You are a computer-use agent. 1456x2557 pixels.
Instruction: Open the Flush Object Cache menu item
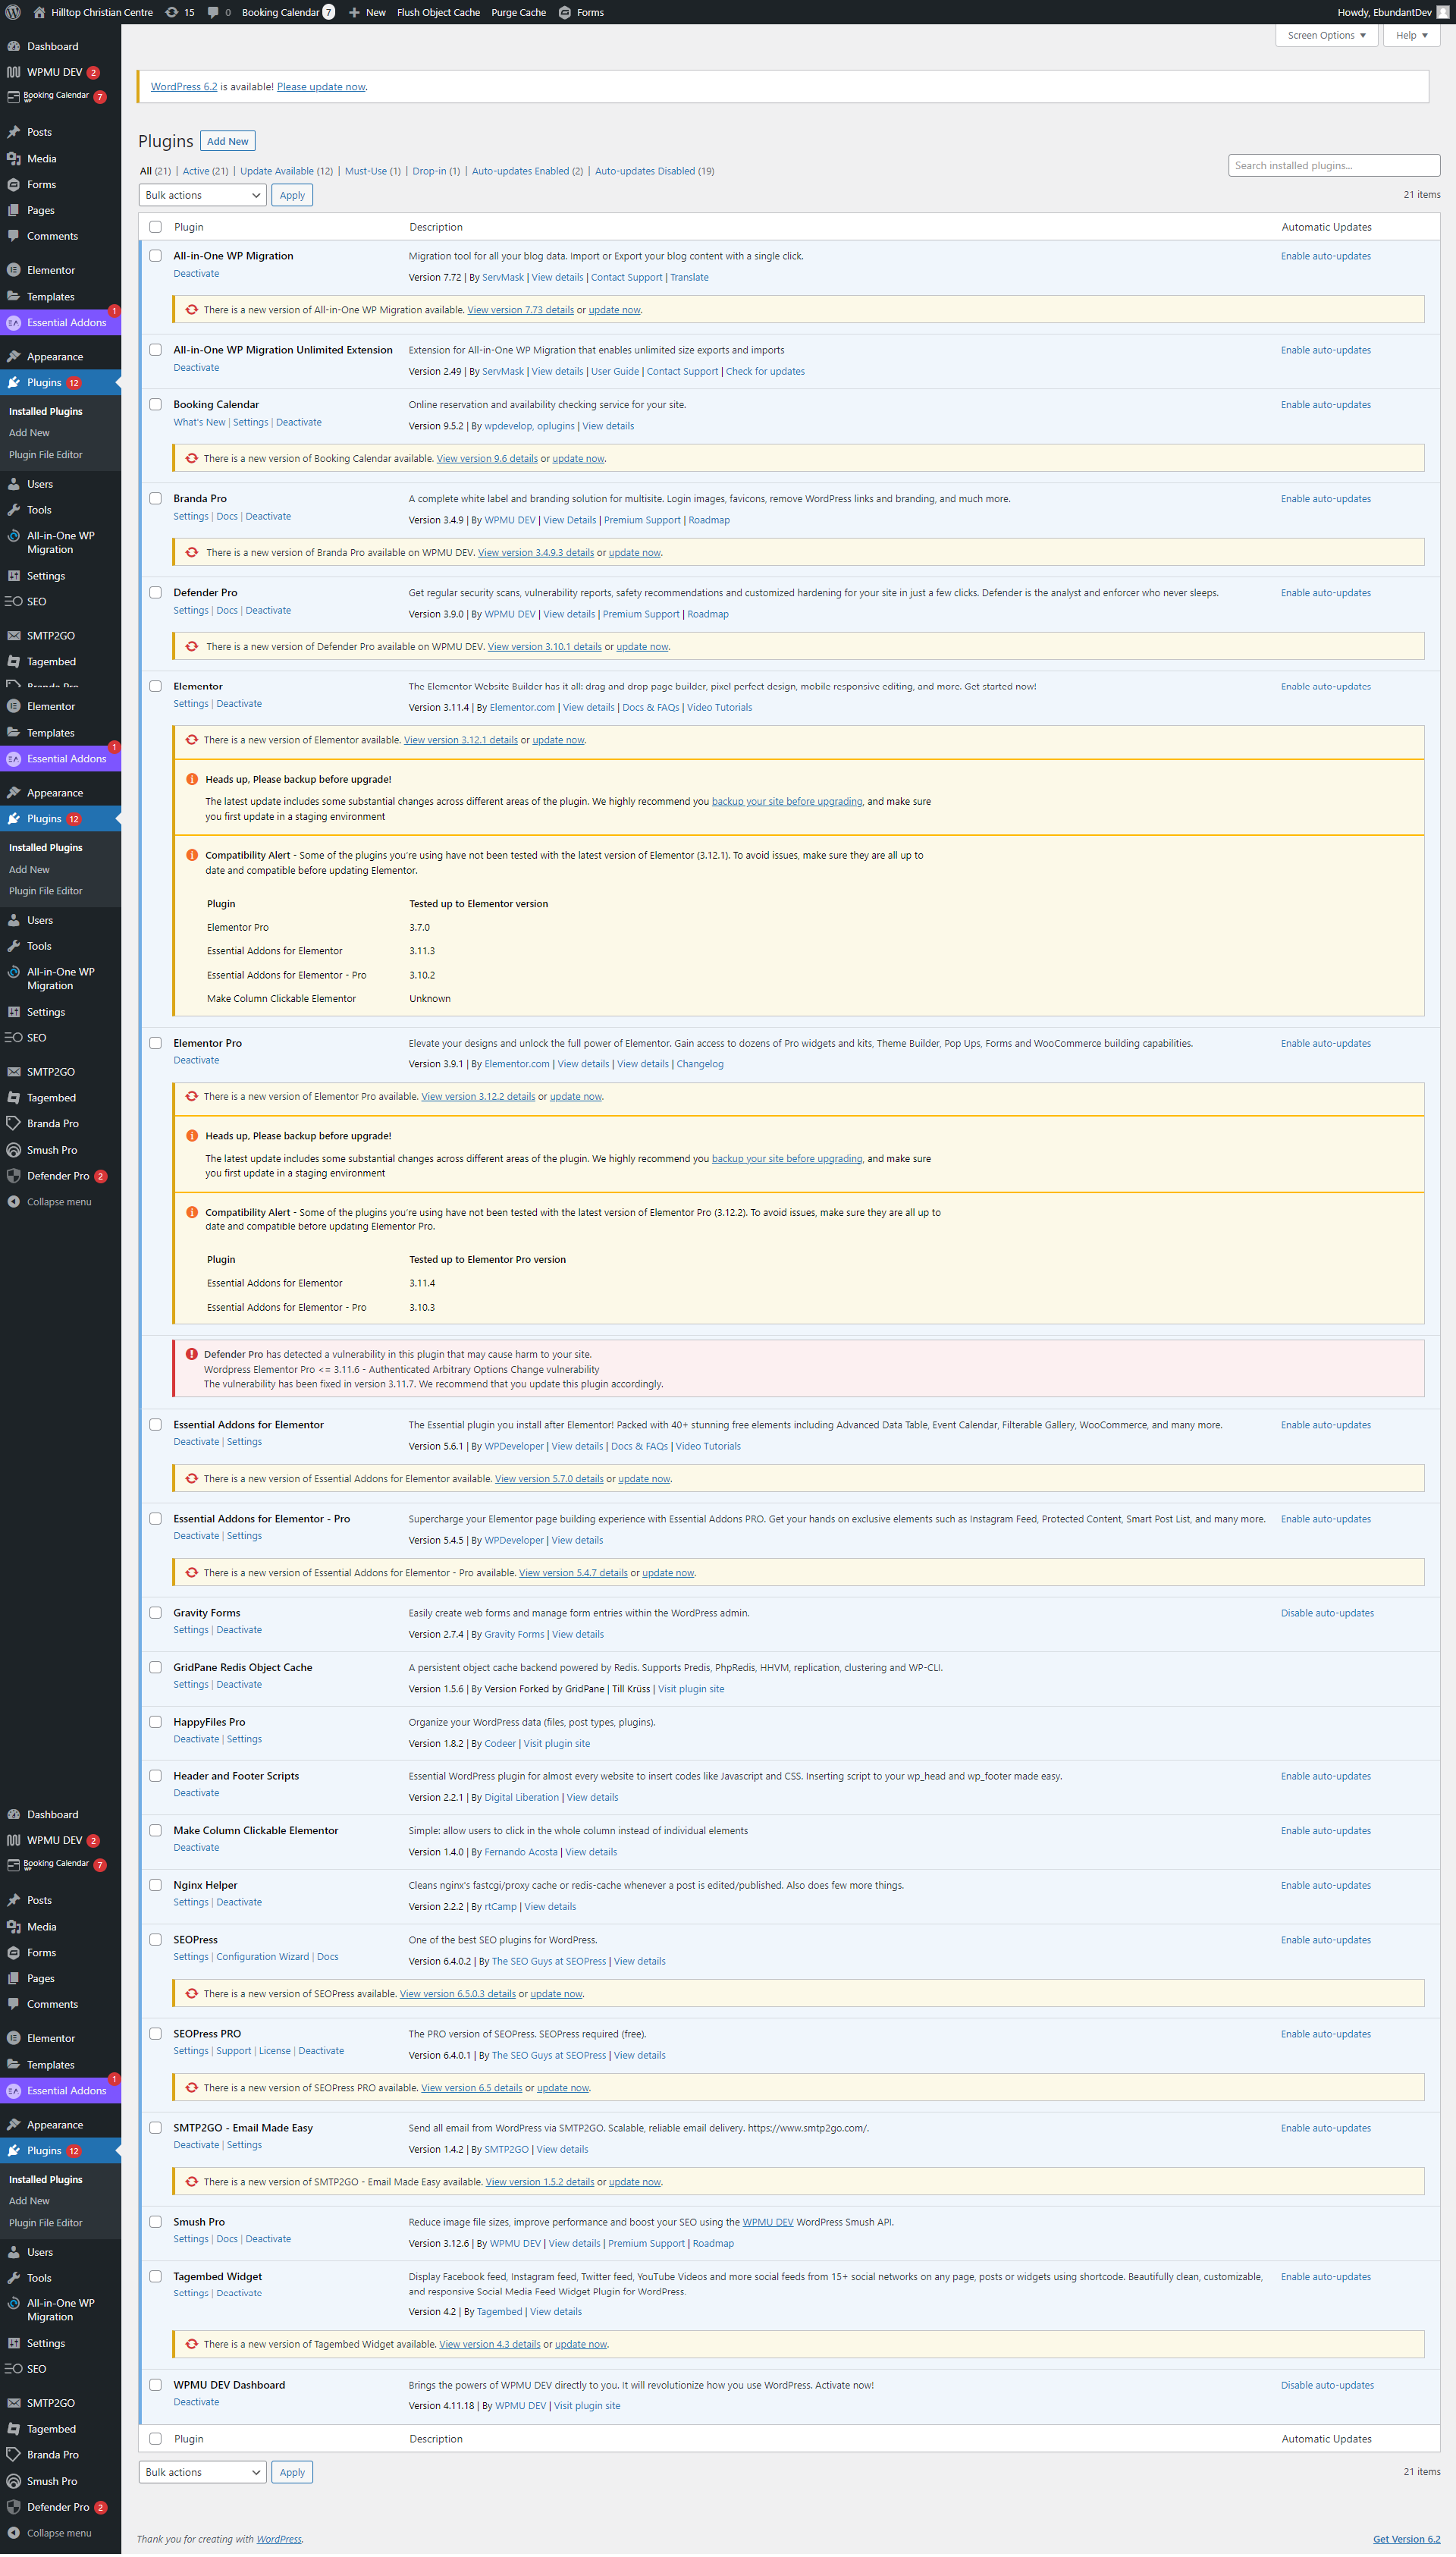pyautogui.click(x=438, y=12)
